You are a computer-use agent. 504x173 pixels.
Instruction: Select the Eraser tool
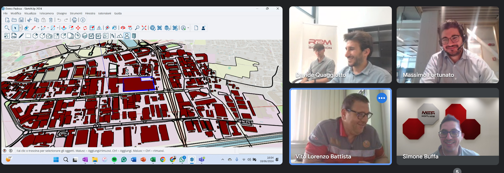click(x=26, y=28)
